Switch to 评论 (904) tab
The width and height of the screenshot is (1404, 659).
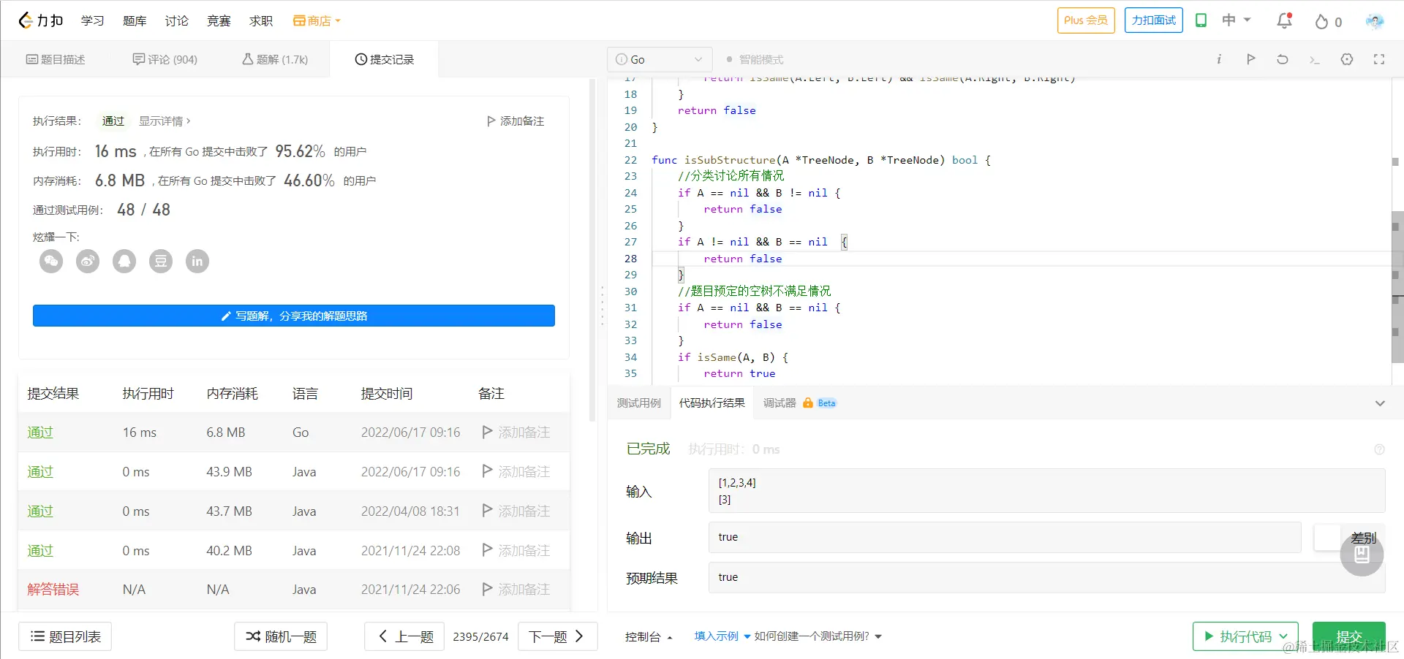click(x=165, y=59)
